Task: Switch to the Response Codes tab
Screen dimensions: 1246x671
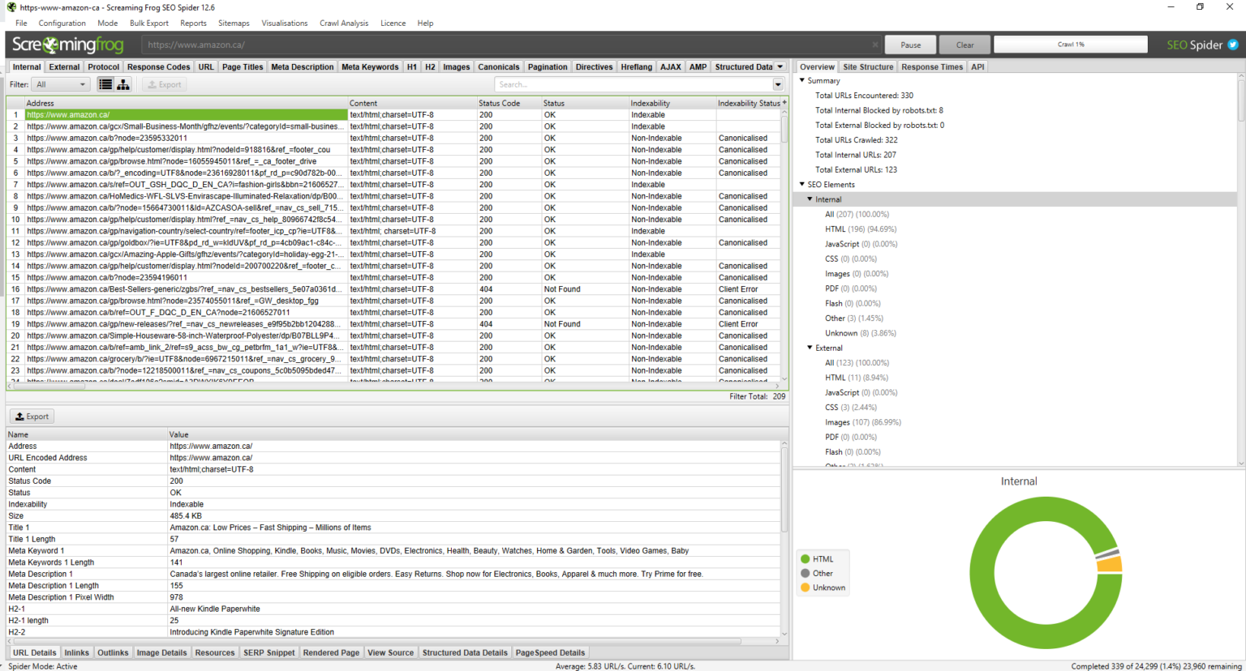Action: point(158,67)
